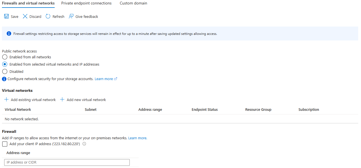Click info icon next to client IP address
Viewport: 361px width, 168px height.
pos(84,144)
